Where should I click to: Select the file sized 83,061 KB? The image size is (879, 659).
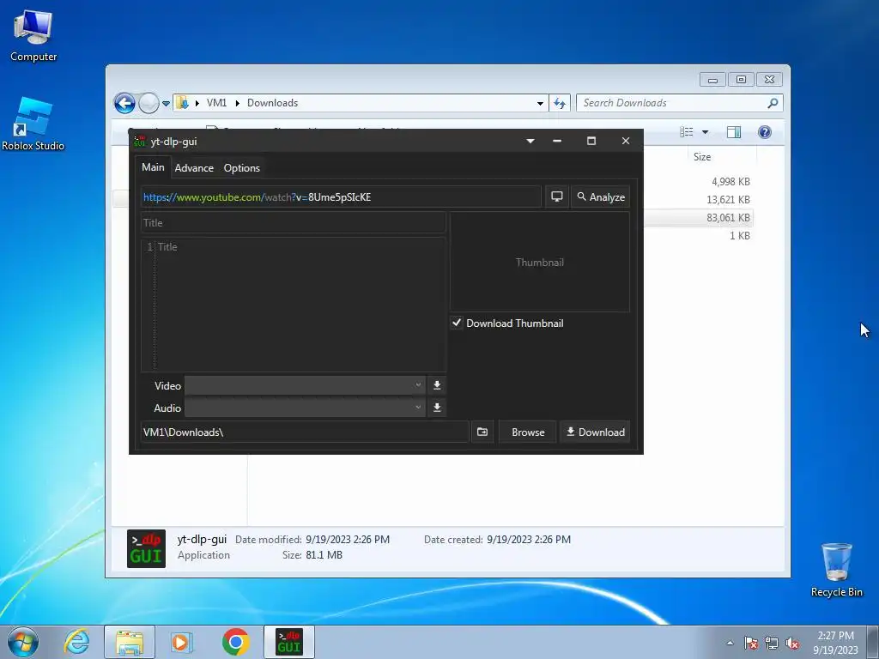pos(728,217)
